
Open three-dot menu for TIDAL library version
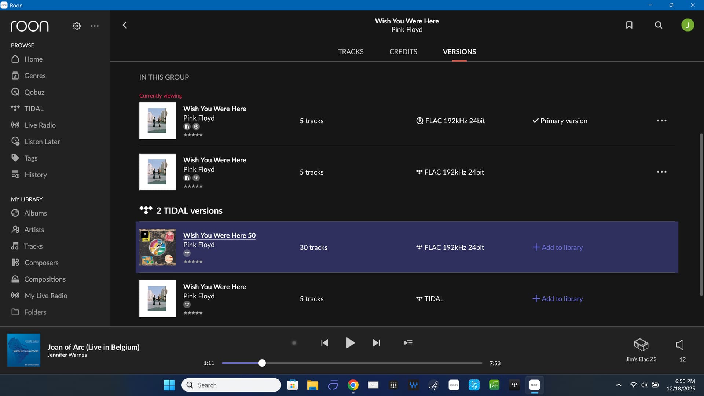pos(661,172)
